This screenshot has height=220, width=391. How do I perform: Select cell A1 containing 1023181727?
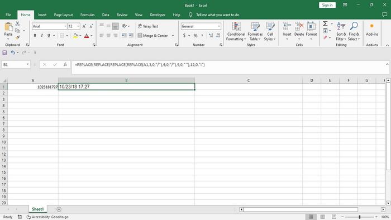click(x=32, y=87)
